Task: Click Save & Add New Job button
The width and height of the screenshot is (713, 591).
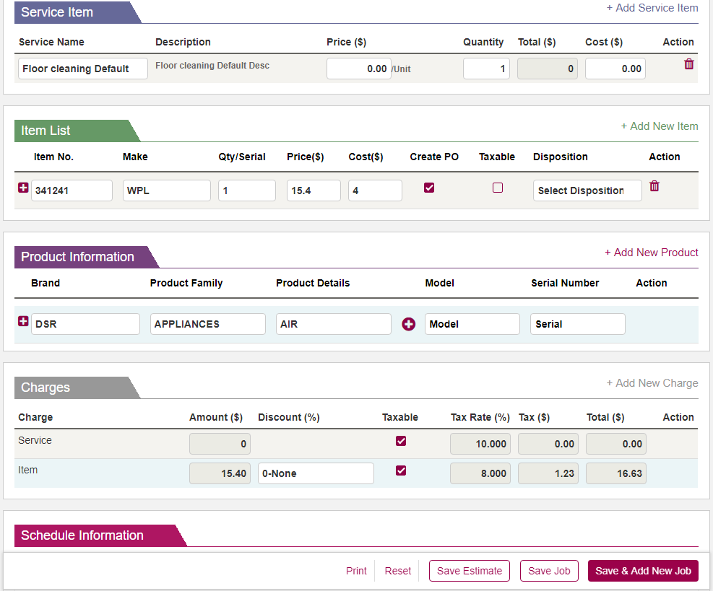Action: click(643, 571)
